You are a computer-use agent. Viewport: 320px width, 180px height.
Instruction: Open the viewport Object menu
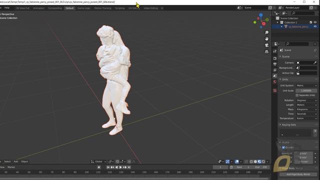(24, 161)
